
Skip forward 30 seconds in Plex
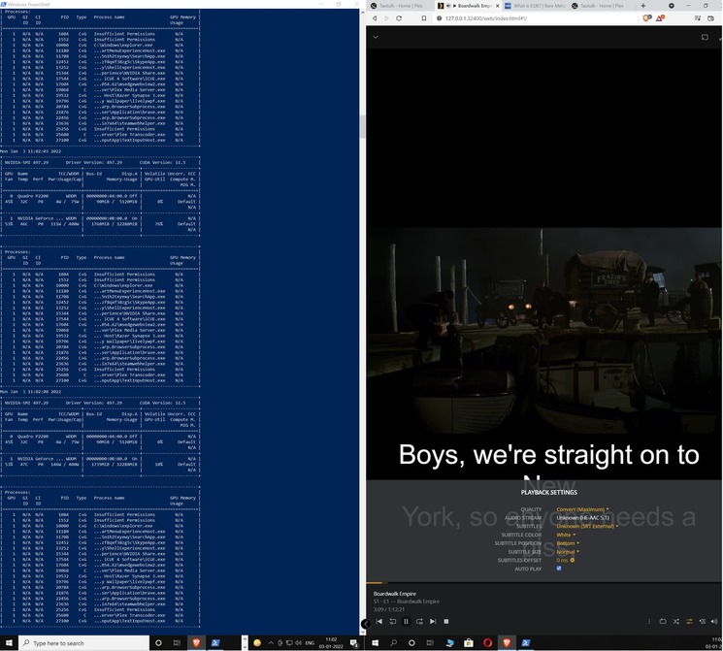point(419,622)
